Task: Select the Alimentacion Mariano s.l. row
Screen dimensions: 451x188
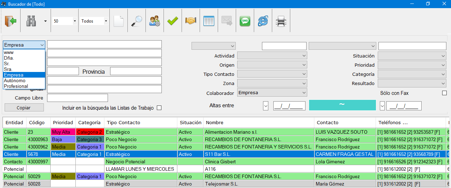Action: (x=225, y=132)
